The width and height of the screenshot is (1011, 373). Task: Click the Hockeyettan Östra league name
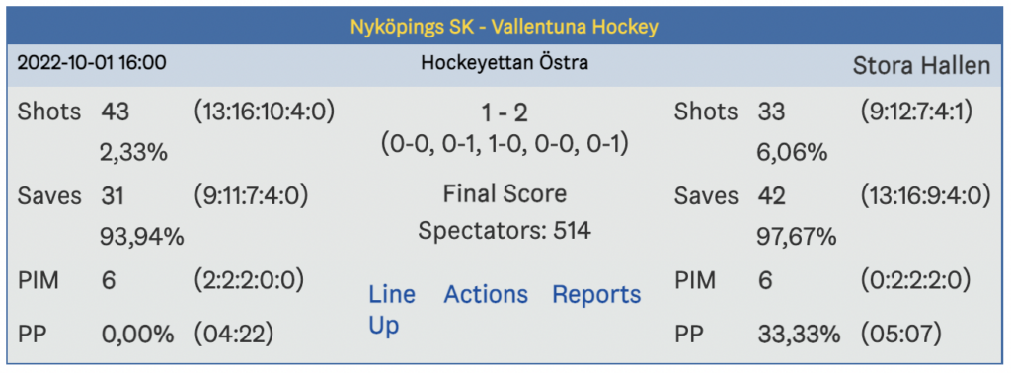[x=505, y=63]
